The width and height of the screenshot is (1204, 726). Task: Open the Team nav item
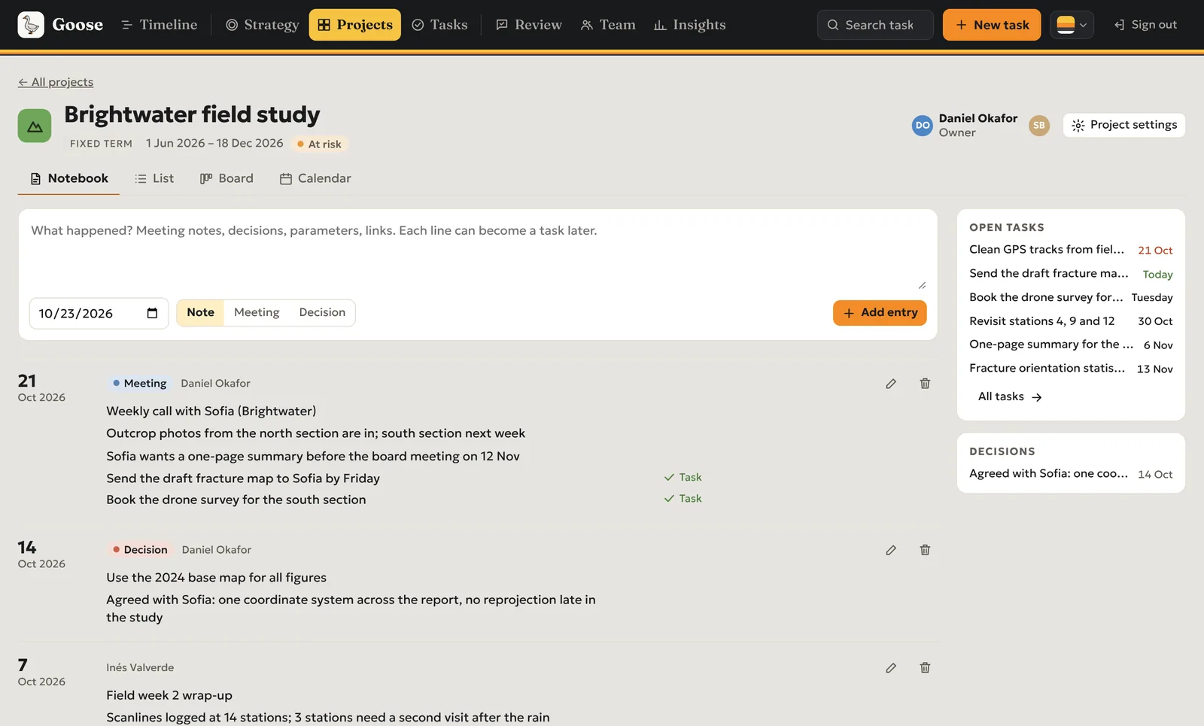(x=608, y=25)
